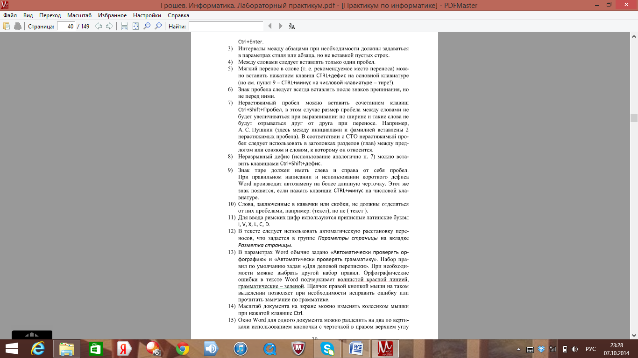Click the open file icon in toolbar
Viewport: 638px width, 358px height.
pos(7,26)
